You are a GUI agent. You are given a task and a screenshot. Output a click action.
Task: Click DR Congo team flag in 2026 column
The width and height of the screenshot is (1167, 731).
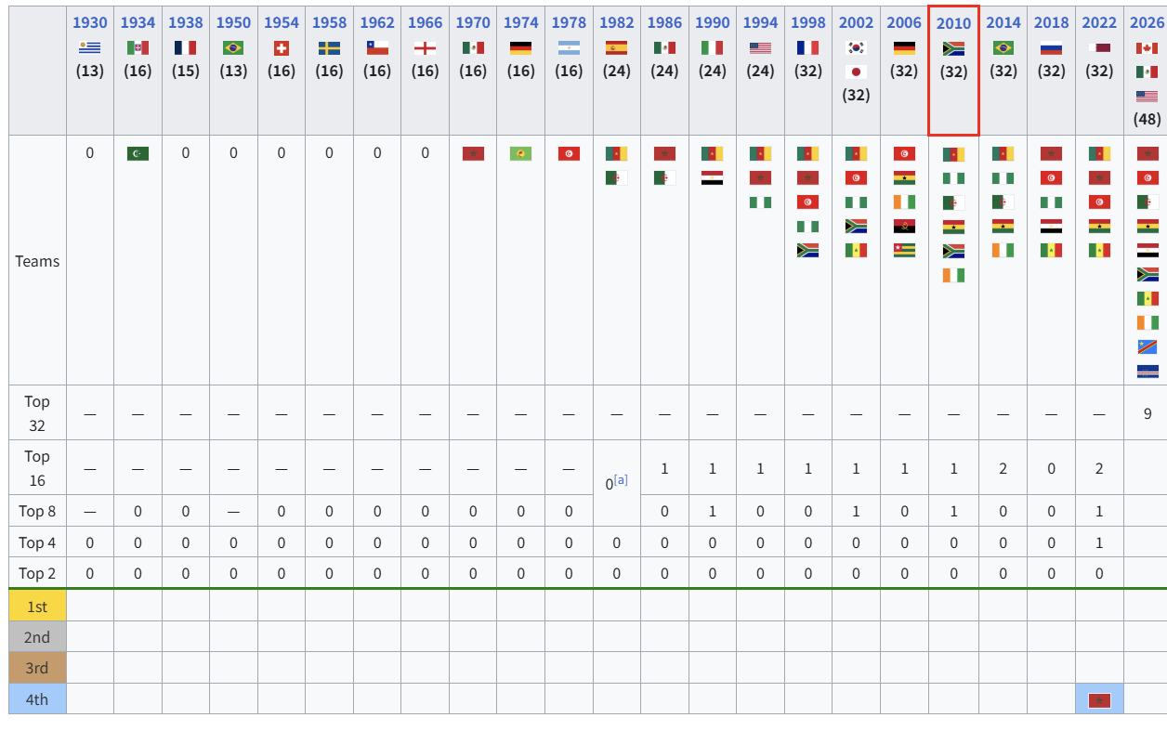coord(1147,346)
